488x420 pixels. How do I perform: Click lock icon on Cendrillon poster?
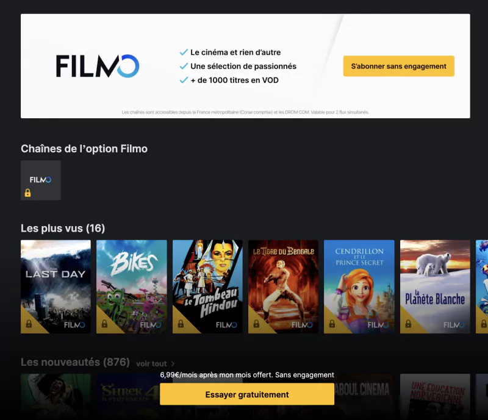332,324
